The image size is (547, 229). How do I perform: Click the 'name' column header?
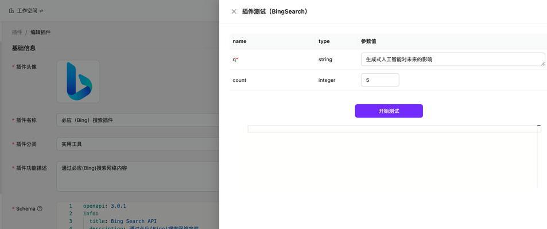(x=239, y=41)
